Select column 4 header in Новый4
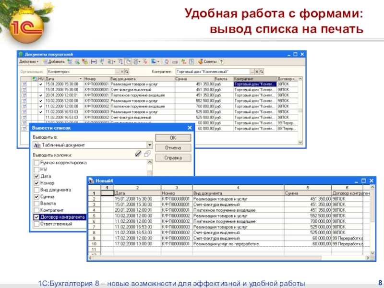 coord(238,188)
